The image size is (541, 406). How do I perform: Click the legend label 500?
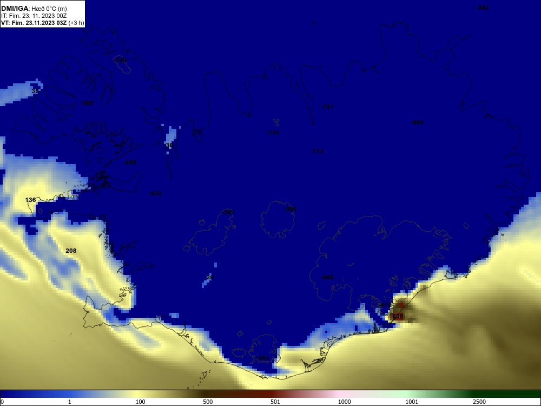208,402
